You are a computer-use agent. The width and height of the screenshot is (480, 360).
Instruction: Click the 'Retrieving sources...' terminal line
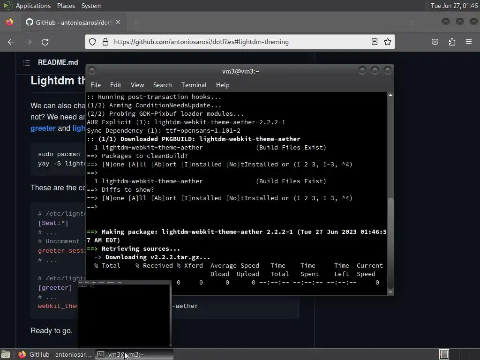[133, 248]
